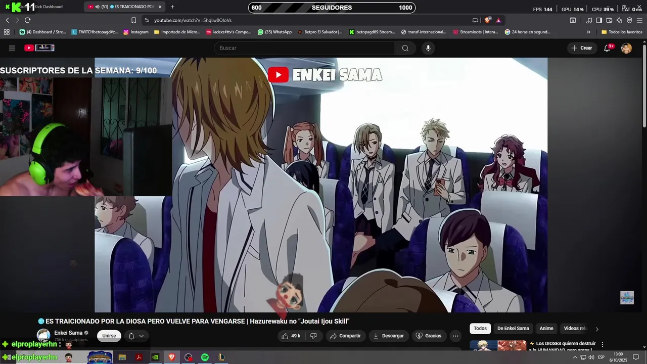The width and height of the screenshot is (647, 364).
Task: Toggle the browser sidebar panel
Action: 599,20
